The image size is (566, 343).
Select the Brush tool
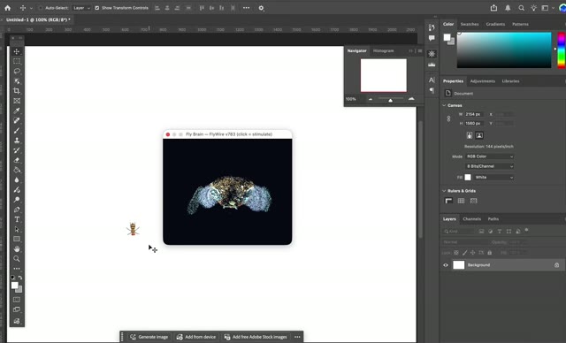tap(17, 131)
